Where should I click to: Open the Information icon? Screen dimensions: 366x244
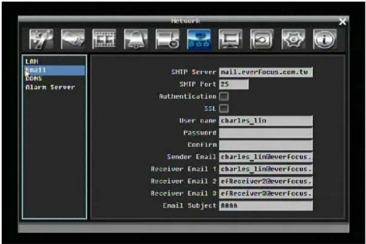point(325,39)
